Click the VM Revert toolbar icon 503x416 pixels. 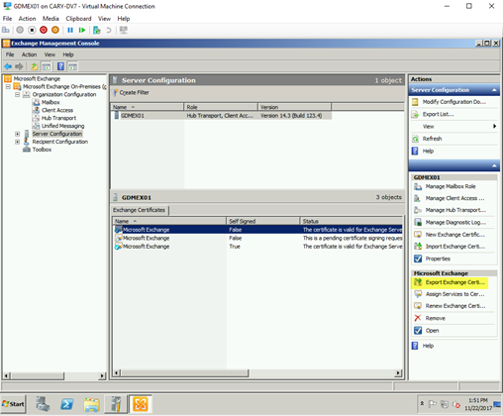click(x=109, y=30)
